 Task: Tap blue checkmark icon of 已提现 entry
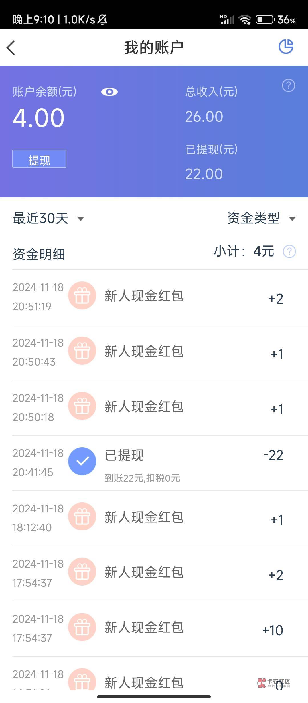[82, 461]
